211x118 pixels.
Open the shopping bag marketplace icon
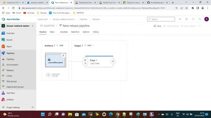[186, 19]
